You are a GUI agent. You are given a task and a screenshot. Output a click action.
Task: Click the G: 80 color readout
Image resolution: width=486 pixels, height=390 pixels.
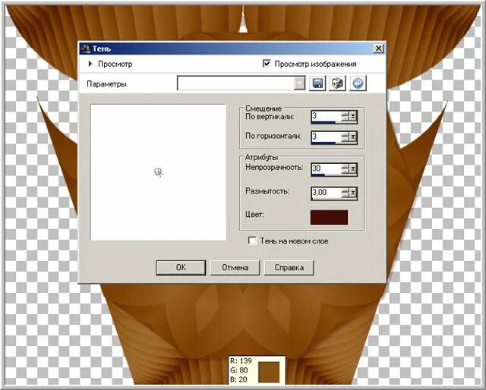(x=239, y=370)
